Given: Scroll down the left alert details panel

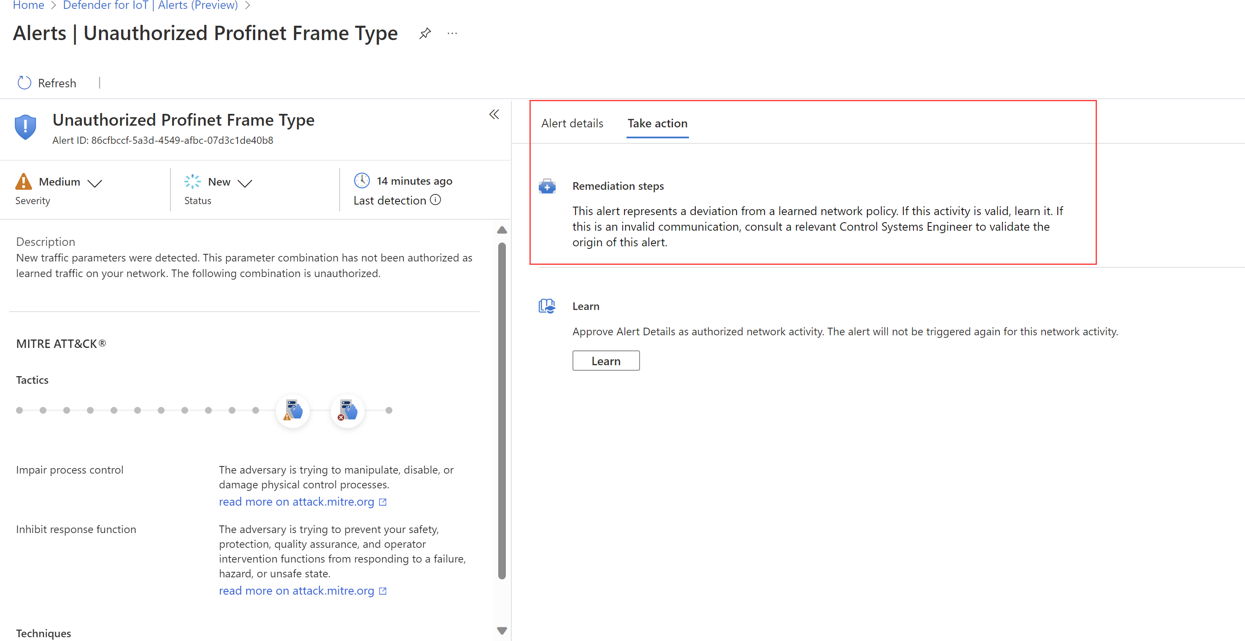Looking at the screenshot, I should [x=501, y=630].
